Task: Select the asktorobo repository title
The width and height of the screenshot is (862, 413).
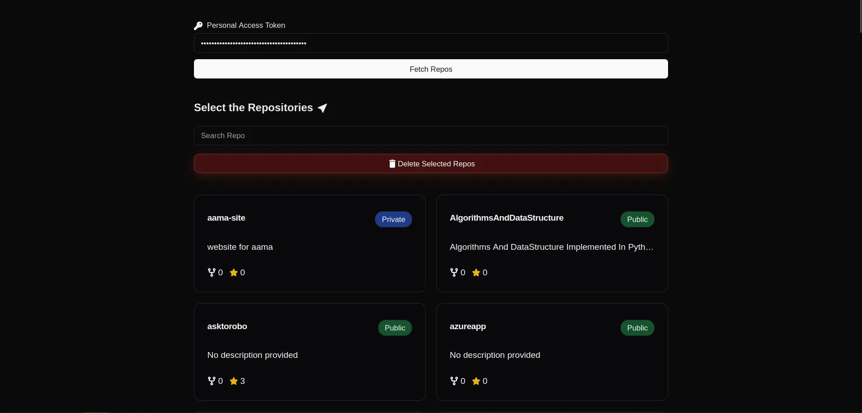Action: pyautogui.click(x=227, y=326)
